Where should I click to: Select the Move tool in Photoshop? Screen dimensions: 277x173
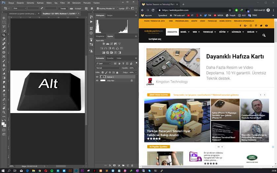(4, 18)
